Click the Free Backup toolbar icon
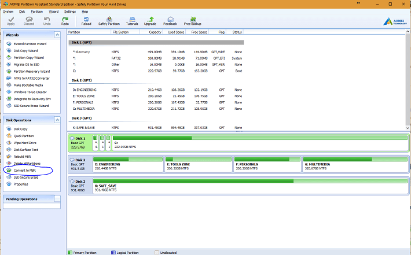This screenshot has width=411, height=255. (x=193, y=21)
